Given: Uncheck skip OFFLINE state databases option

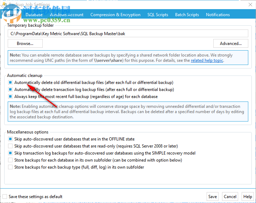Looking at the screenshot, I should (10, 139).
